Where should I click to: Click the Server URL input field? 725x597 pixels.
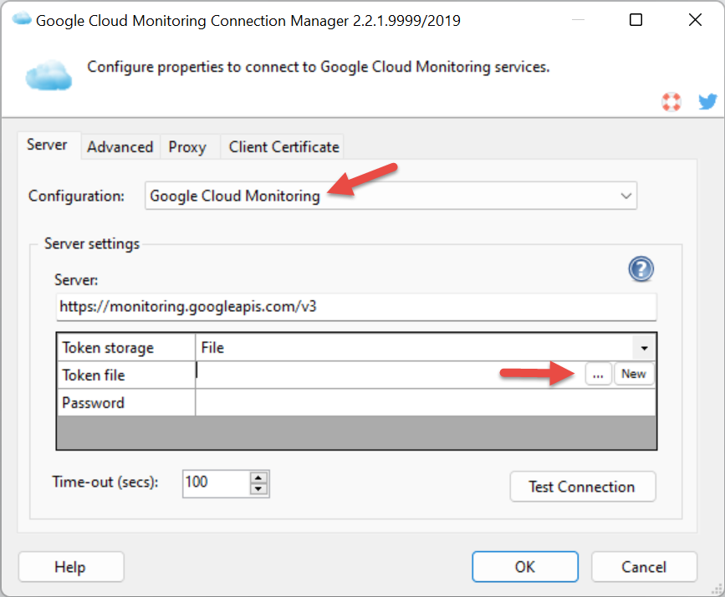[x=356, y=307]
